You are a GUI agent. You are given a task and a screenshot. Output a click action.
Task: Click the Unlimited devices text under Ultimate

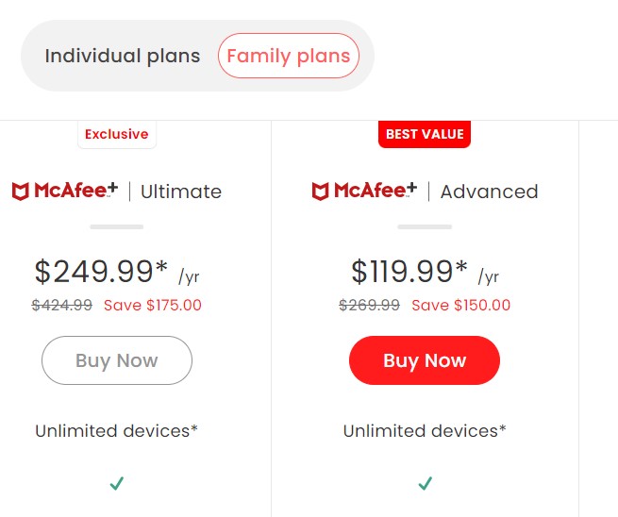(x=117, y=431)
